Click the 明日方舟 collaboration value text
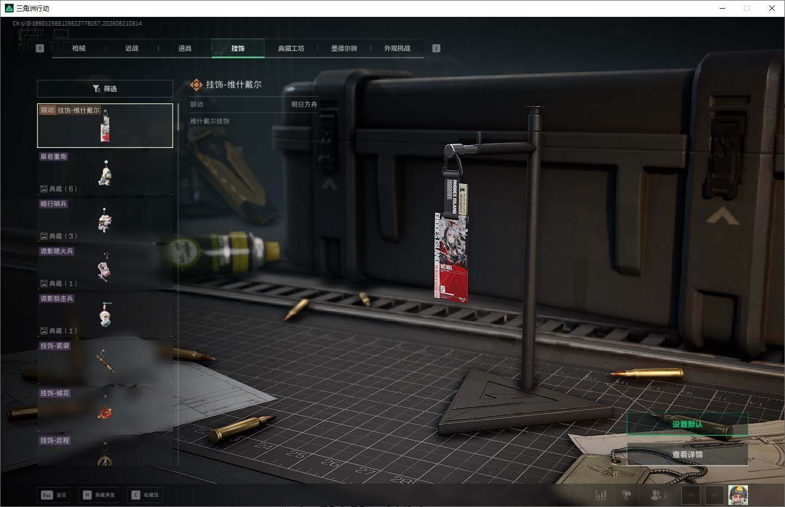This screenshot has height=507, width=785. click(x=304, y=104)
